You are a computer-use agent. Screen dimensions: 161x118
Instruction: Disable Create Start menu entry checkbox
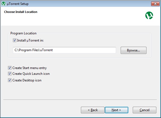(x=10, y=68)
